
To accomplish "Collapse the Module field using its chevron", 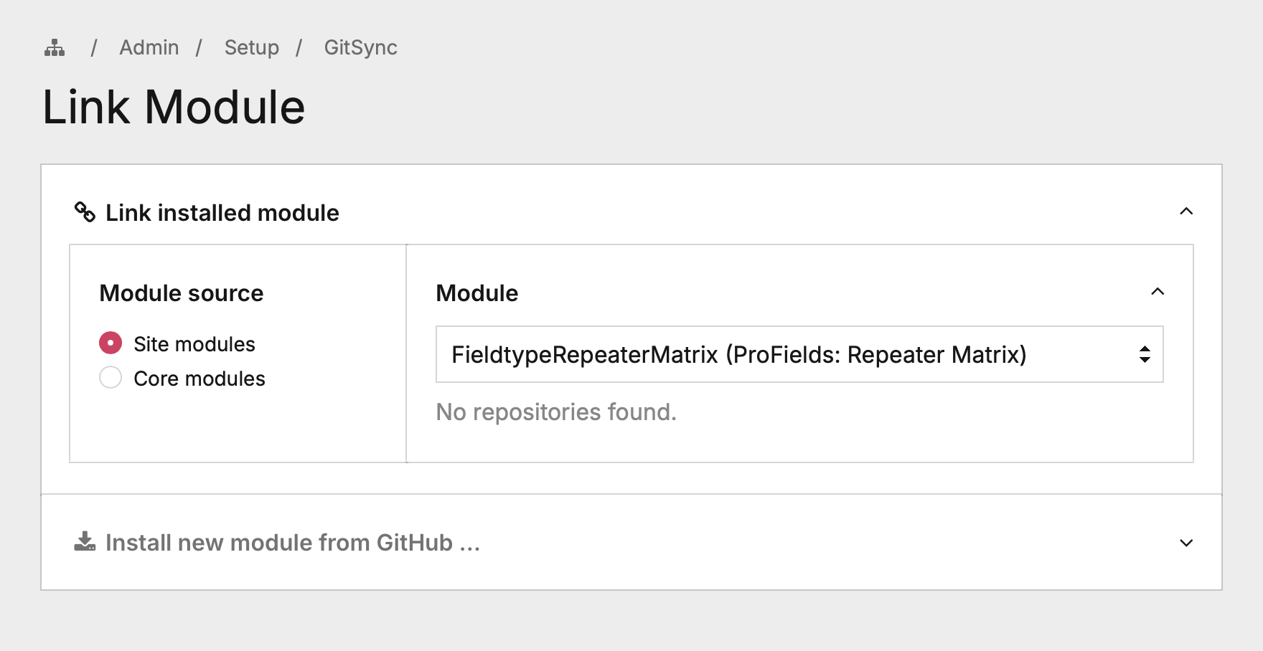I will click(x=1158, y=292).
